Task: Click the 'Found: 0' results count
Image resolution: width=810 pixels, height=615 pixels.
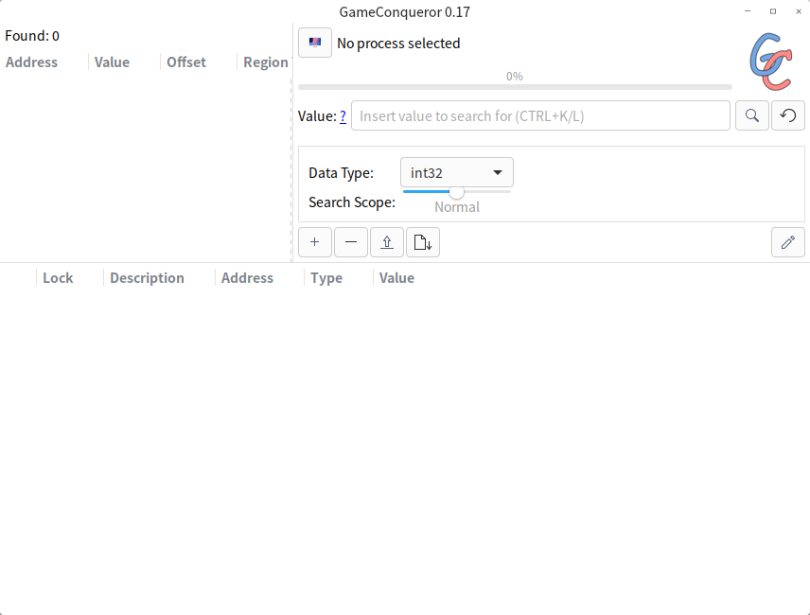Action: pyautogui.click(x=32, y=36)
